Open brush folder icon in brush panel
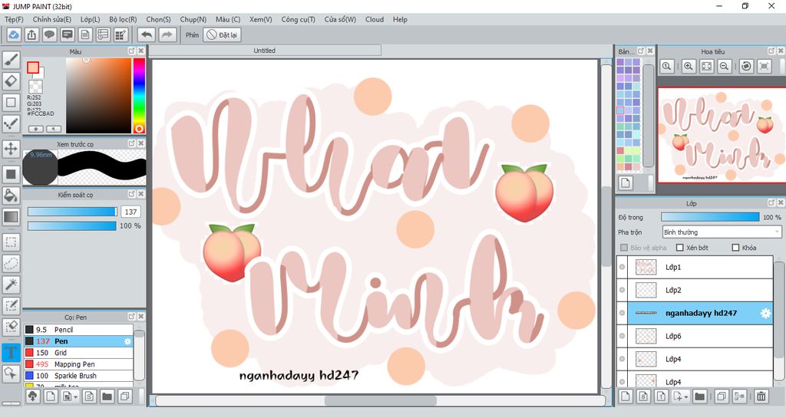 pyautogui.click(x=107, y=397)
